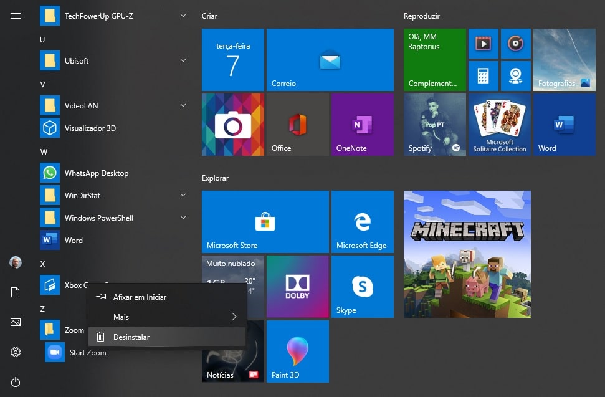
Task: Open the Microsoft Edge tile
Action: coord(363,222)
